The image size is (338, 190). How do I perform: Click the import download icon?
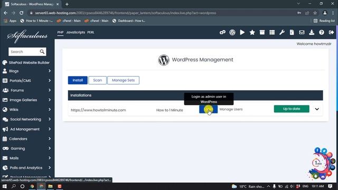click(x=312, y=32)
